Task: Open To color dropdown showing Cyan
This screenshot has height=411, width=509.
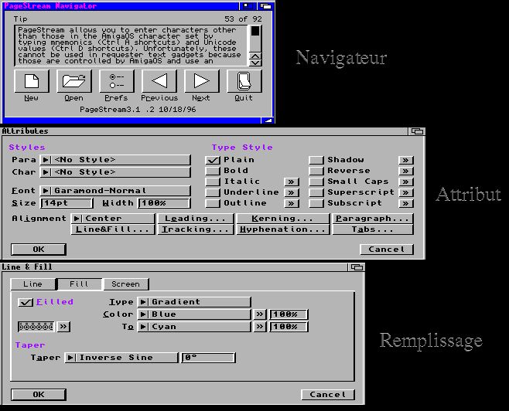Action: coord(194,327)
